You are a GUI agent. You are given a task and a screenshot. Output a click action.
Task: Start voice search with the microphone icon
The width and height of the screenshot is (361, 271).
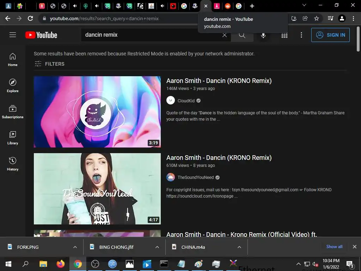click(263, 35)
